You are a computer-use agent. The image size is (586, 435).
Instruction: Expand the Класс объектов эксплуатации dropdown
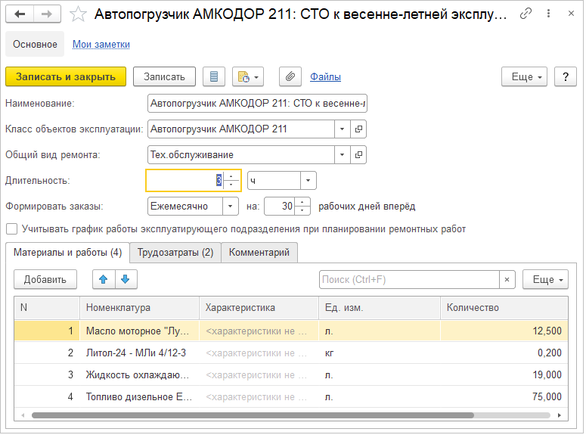342,129
